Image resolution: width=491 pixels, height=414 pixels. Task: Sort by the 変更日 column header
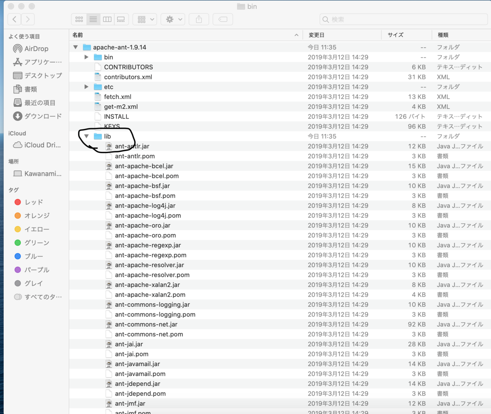(342, 35)
